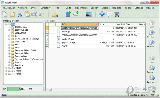This screenshot has height=98, width=160.
Task: Collapse the C:\ drive tree node
Action: tap(6, 24)
